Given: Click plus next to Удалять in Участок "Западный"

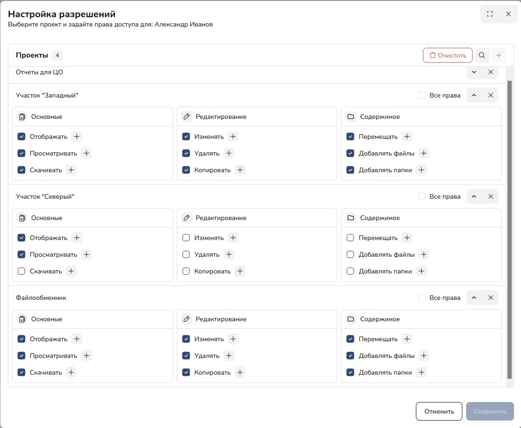Looking at the screenshot, I should point(228,153).
